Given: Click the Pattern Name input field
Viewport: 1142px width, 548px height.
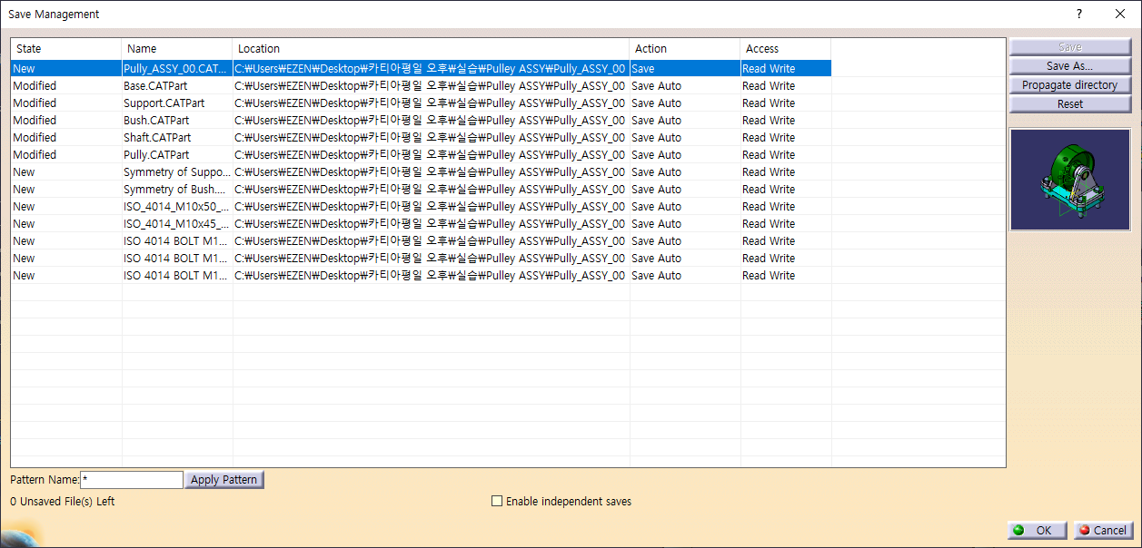Looking at the screenshot, I should 132,480.
